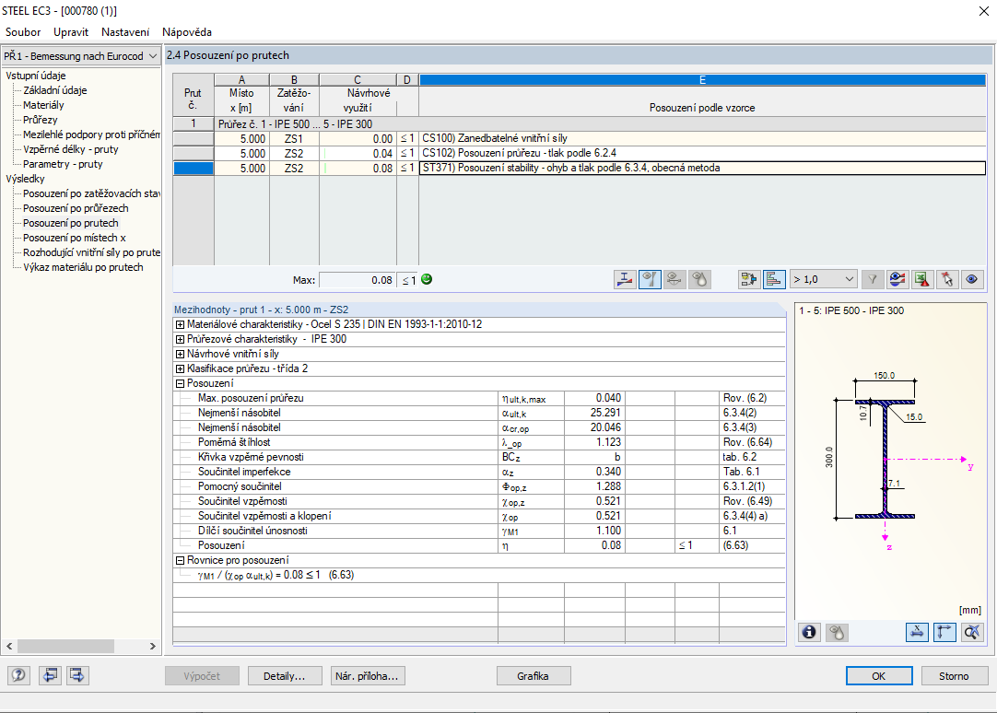997x713 pixels.
Task: Click the funnel filter icon
Action: (873, 279)
